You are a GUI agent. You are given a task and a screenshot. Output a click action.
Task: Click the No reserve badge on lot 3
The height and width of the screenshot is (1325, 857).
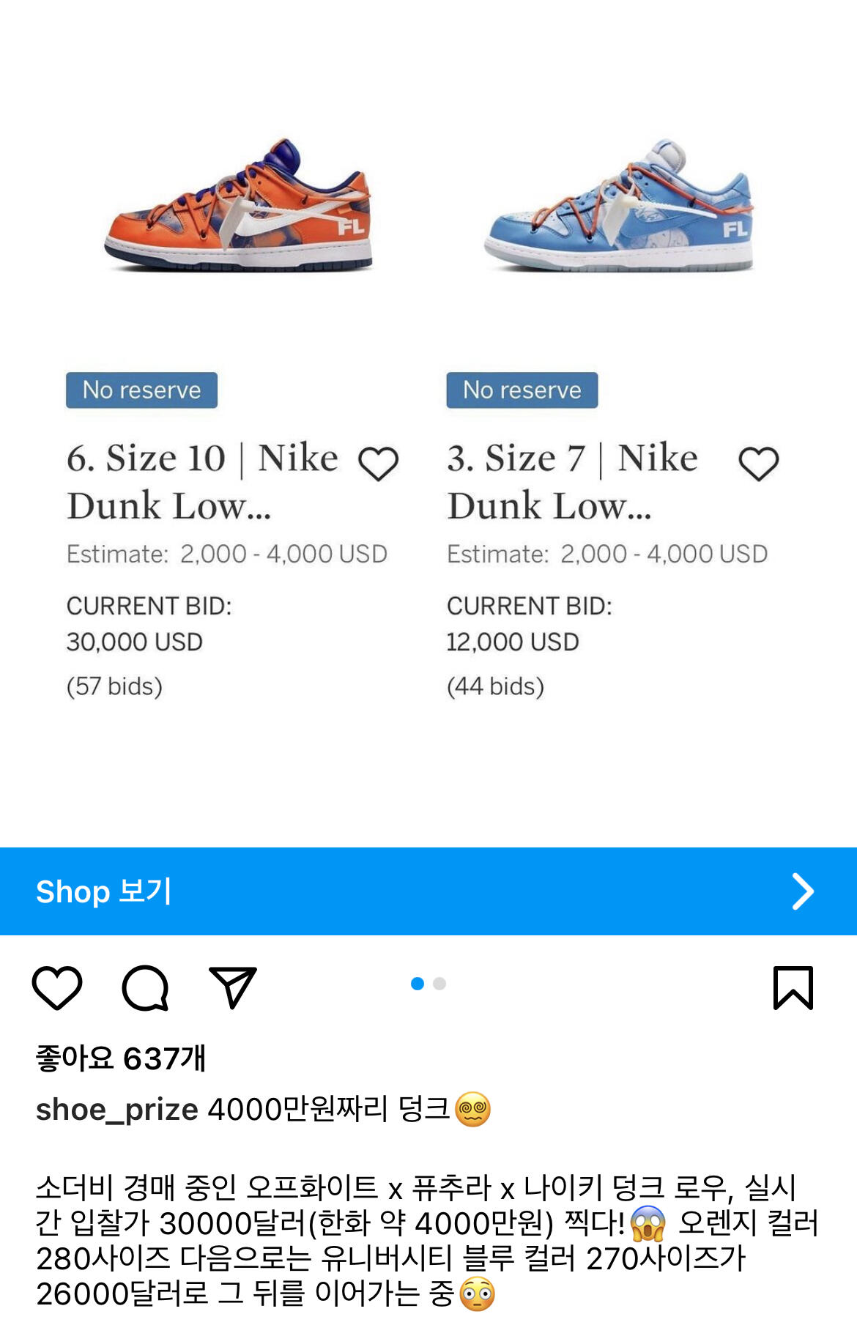[x=522, y=390]
